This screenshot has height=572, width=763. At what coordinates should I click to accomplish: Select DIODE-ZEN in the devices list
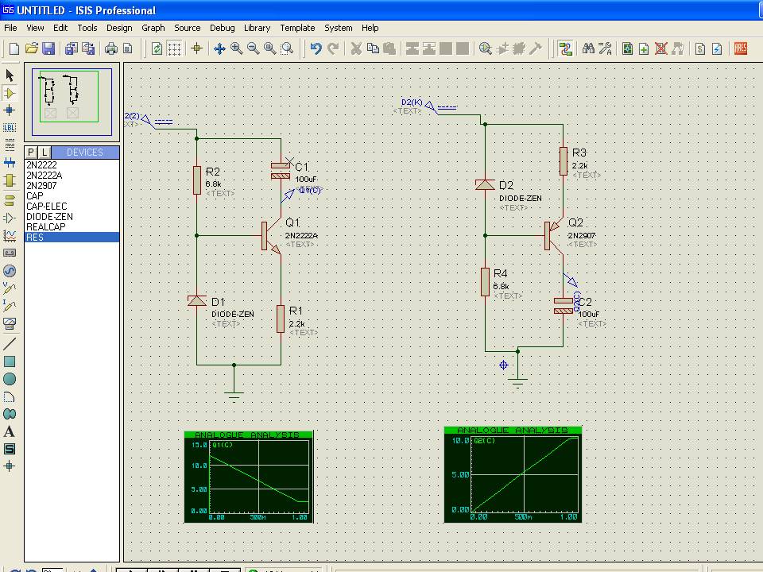pyautogui.click(x=49, y=216)
